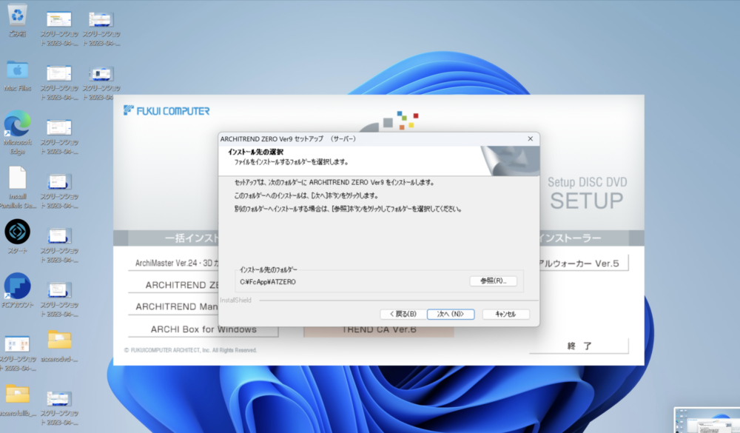
Task: Browse for folder using 参照(R) button
Action: pos(493,281)
